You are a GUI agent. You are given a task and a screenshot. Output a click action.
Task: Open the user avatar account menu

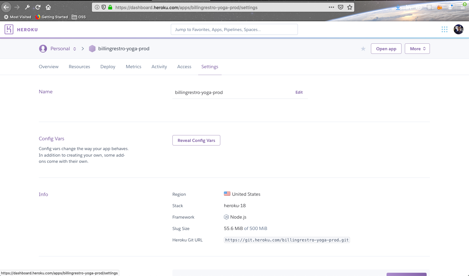coord(459,29)
